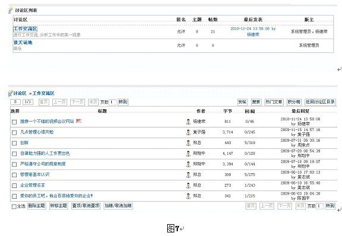This screenshot has height=236, width=342.
Task: Tick the checkbox for 严格遵守公司的规章制度
Action: [14, 164]
